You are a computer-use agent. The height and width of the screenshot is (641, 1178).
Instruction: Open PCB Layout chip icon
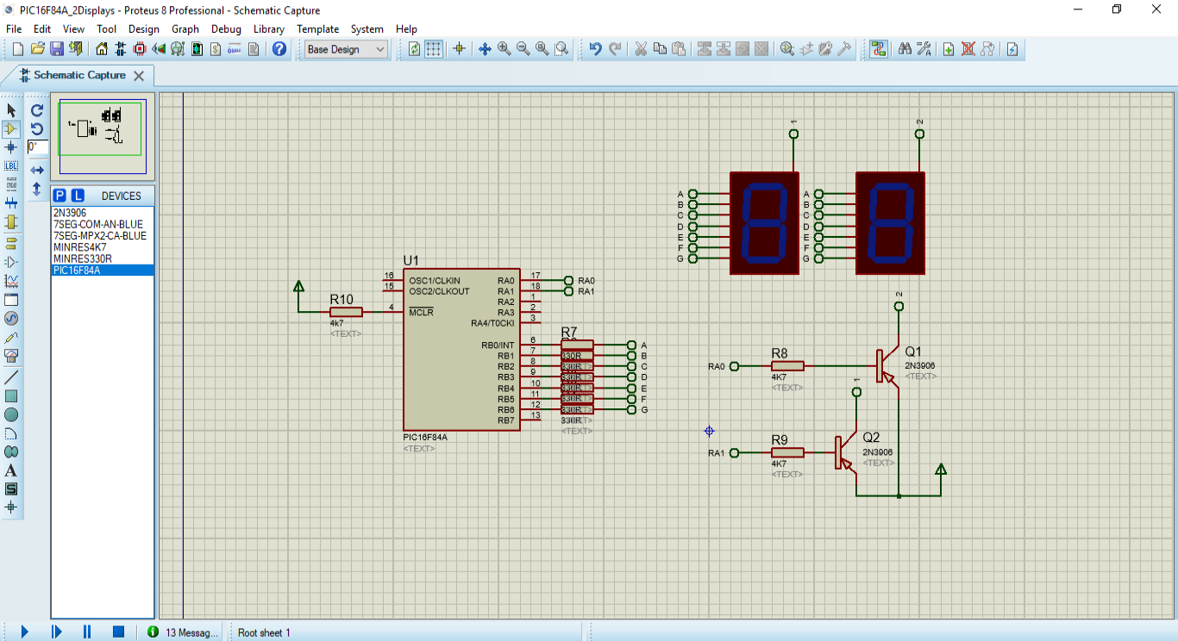click(x=140, y=49)
